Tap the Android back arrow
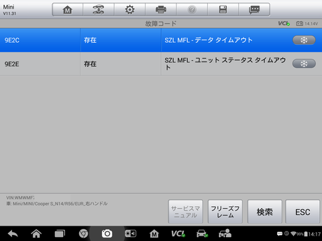The height and width of the screenshot is (241, 322). pos(13,234)
